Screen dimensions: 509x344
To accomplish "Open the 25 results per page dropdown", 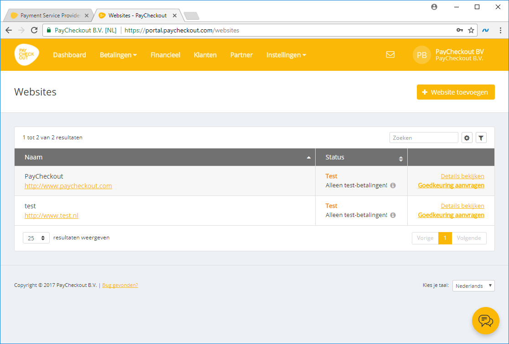I will [x=36, y=238].
